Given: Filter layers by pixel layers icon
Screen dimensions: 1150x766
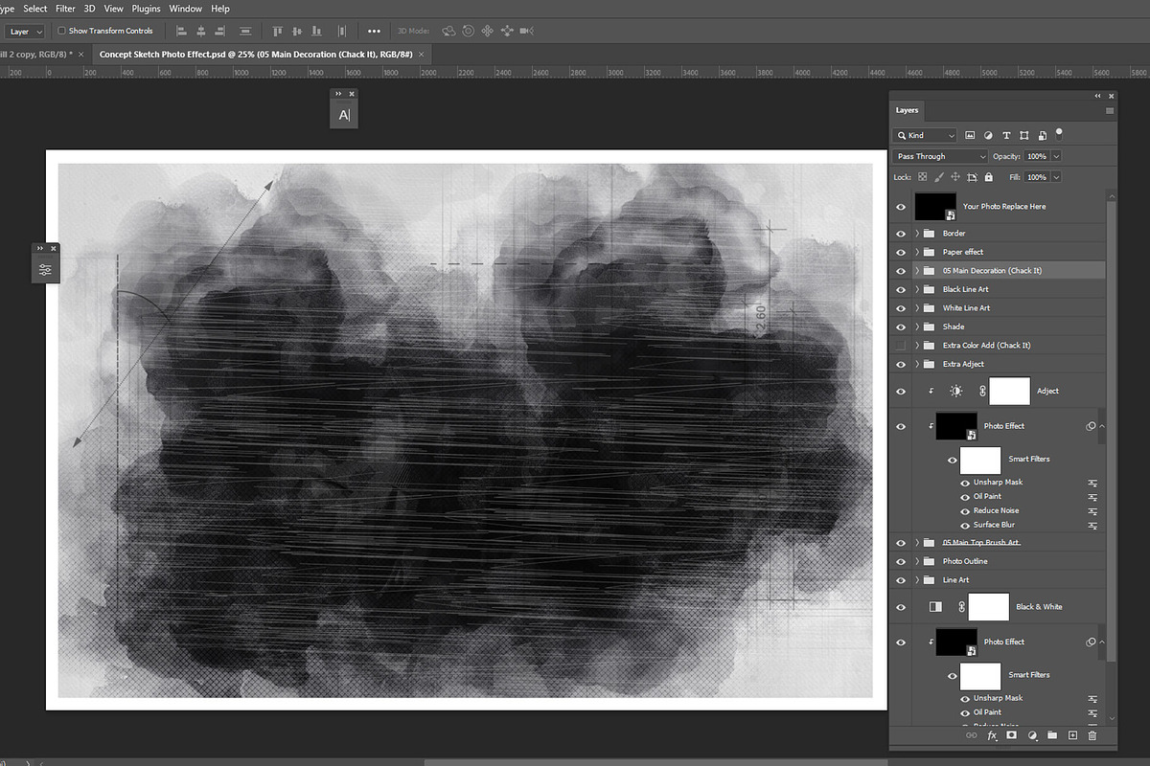Looking at the screenshot, I should (970, 135).
